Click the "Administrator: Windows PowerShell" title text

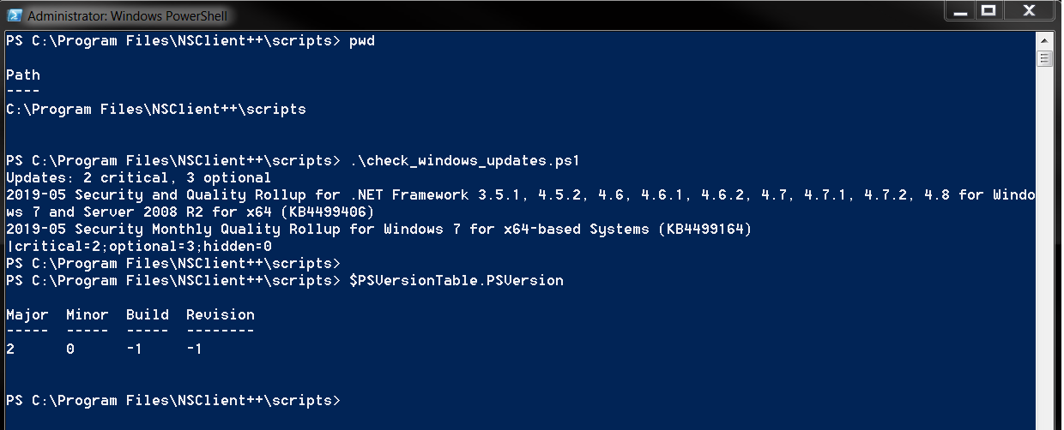pos(127,15)
